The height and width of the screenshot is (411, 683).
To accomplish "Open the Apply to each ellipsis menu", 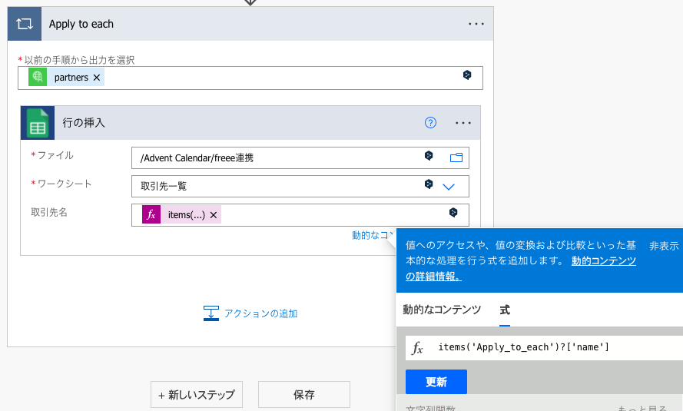I will coord(476,24).
